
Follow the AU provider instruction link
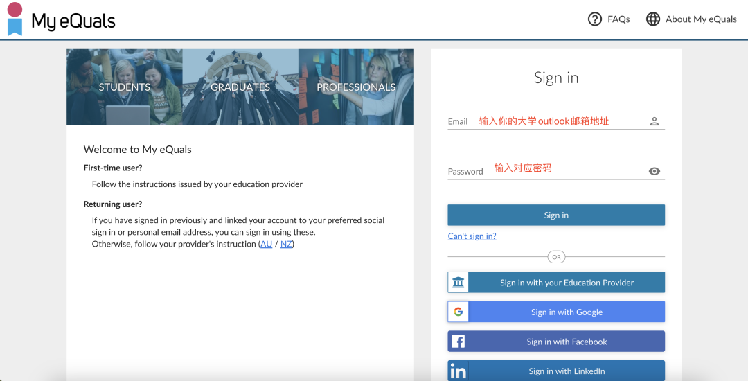[x=266, y=244]
